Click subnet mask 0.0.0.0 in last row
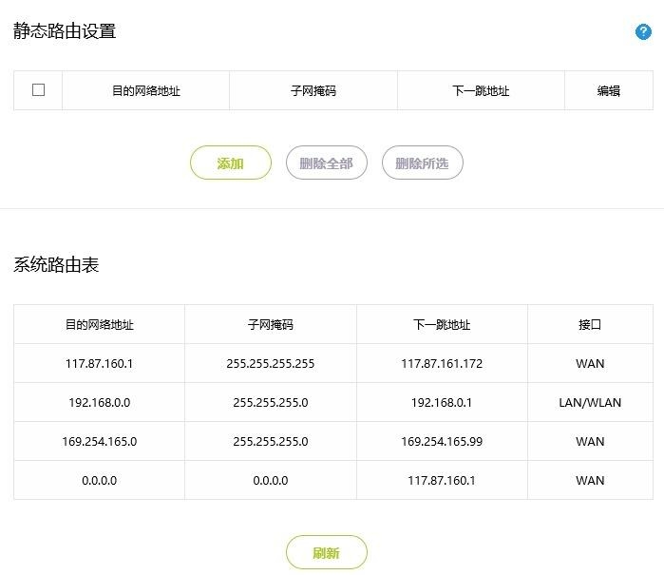664x575 pixels. point(271,481)
